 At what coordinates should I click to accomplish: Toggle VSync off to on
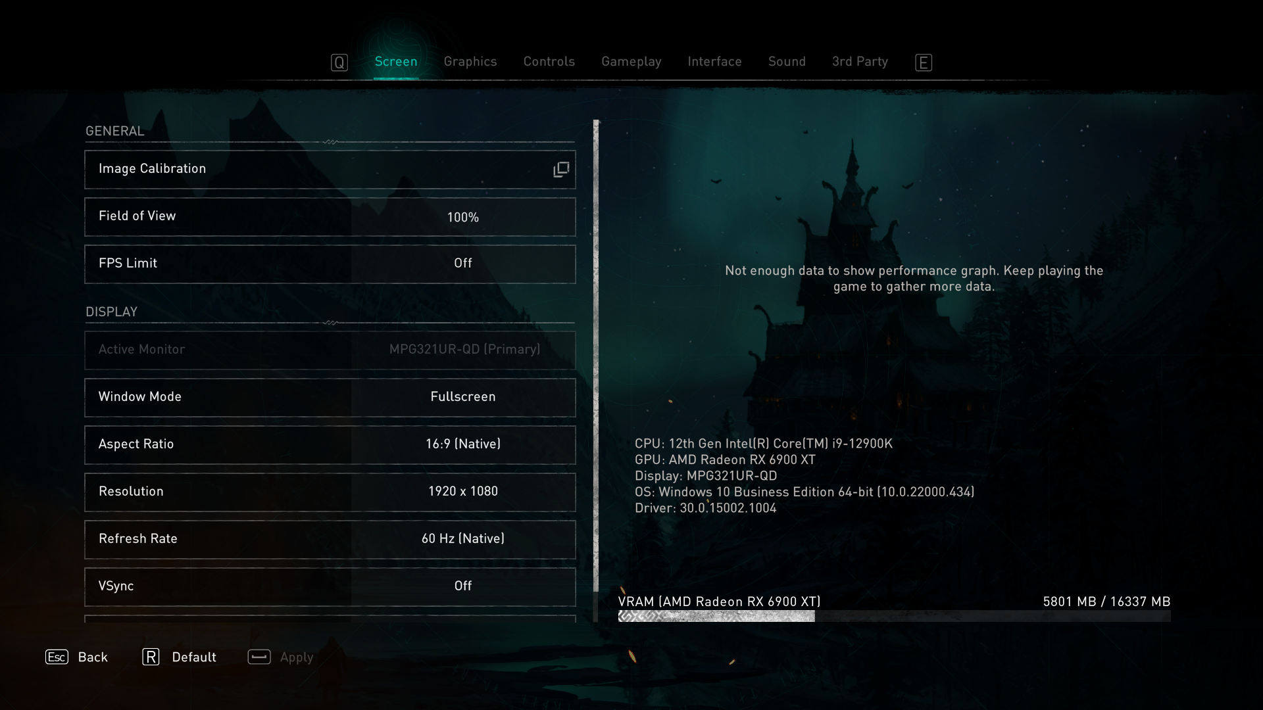(462, 586)
